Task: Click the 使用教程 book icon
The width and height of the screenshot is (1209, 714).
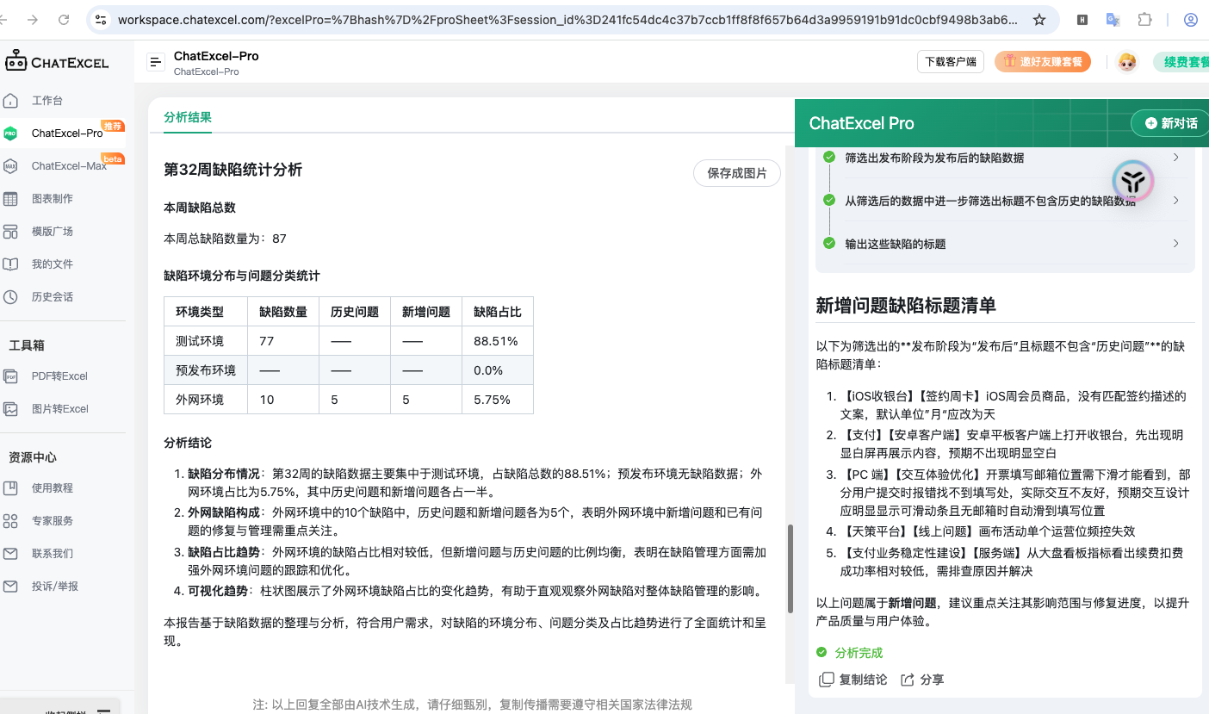Action: tap(10, 487)
